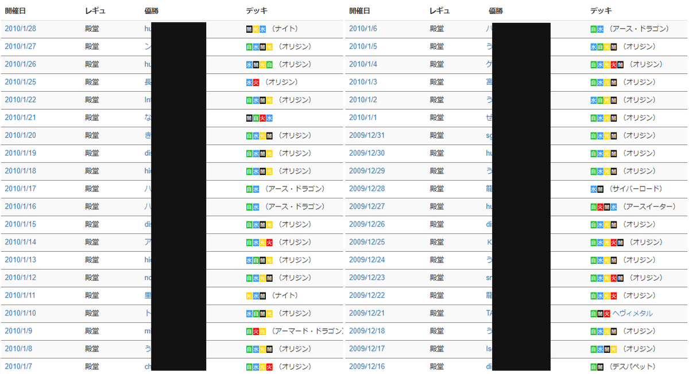Click 殿堂 regulation cell in 2010/1/19 row

click(92, 153)
